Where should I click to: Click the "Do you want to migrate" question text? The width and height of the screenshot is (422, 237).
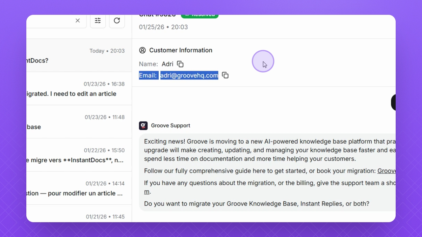pos(257,204)
